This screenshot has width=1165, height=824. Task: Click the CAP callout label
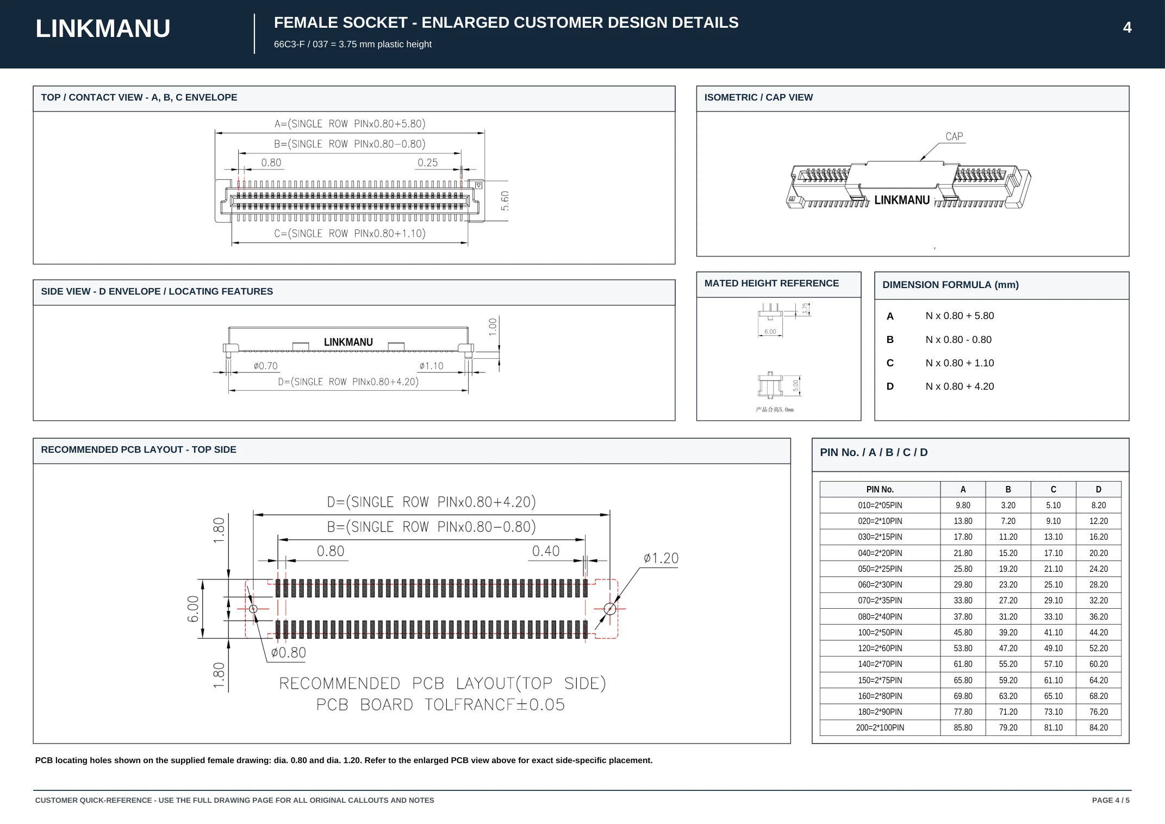tap(954, 136)
